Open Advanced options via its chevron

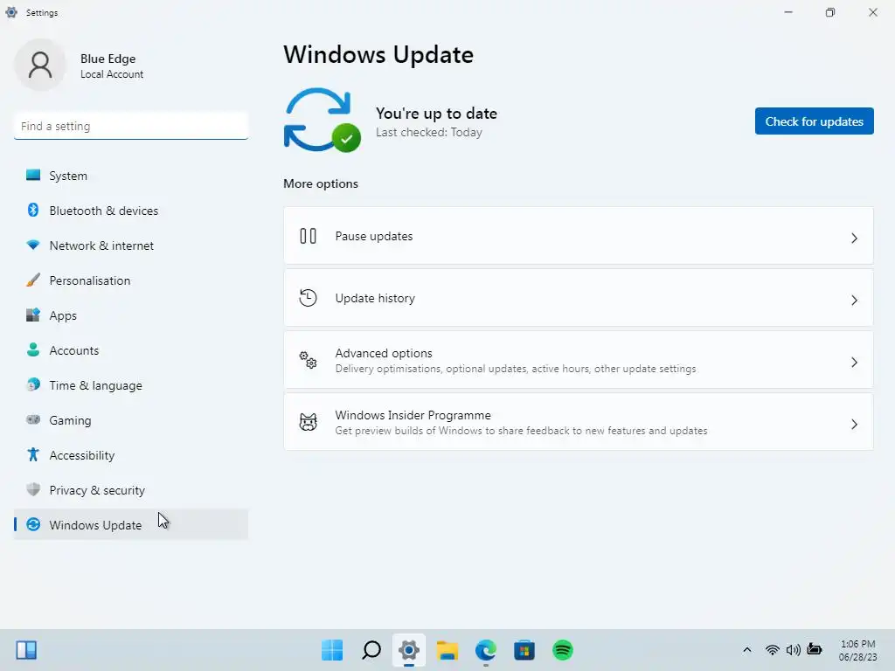tap(855, 363)
